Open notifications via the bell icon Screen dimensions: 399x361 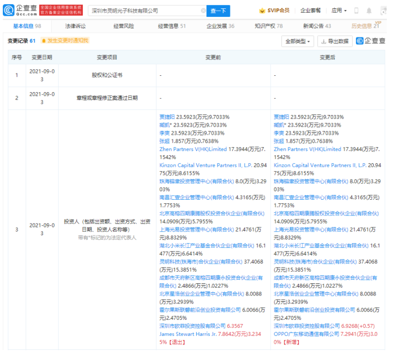[x=369, y=10]
